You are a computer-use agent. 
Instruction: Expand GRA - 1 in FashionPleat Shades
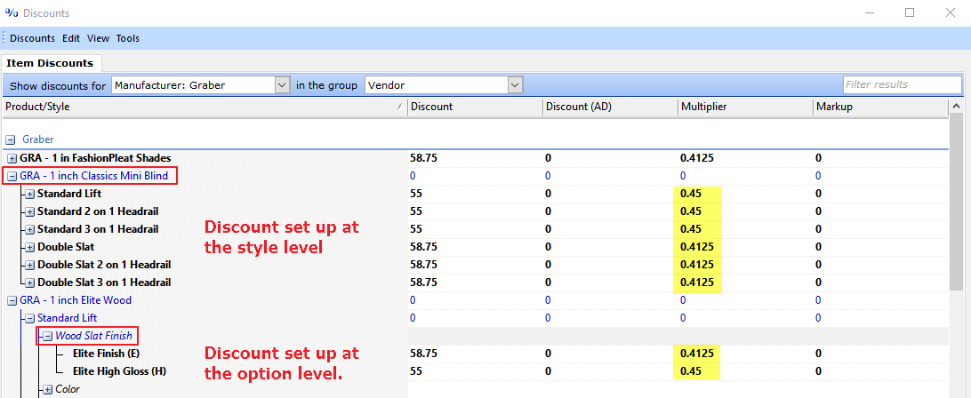[12, 158]
